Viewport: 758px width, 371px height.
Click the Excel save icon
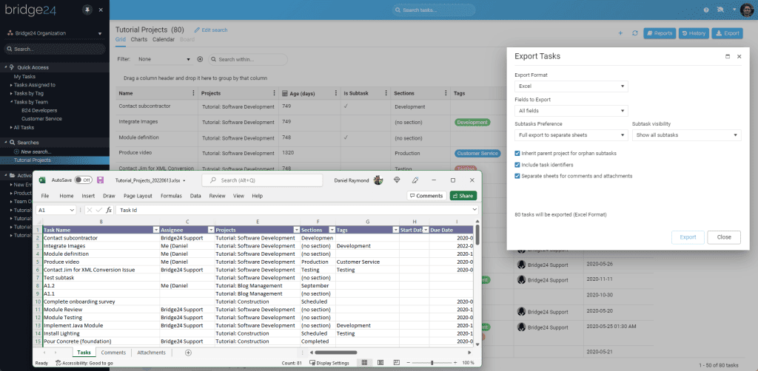click(100, 180)
